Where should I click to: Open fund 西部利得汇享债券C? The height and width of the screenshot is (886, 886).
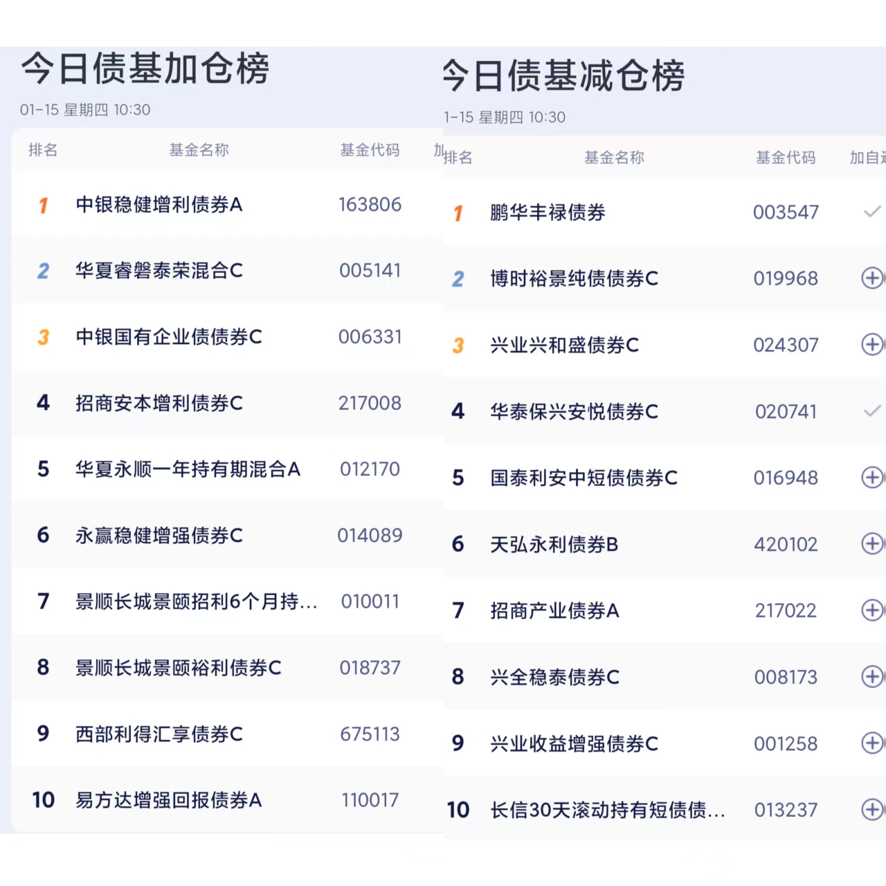[x=159, y=734]
